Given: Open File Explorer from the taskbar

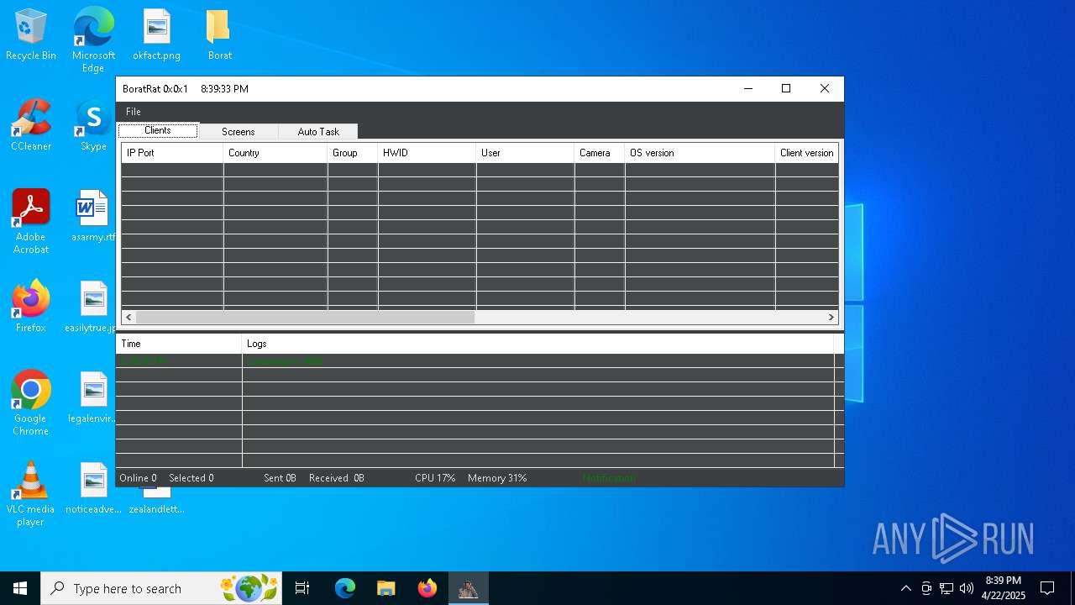Looking at the screenshot, I should 386,588.
